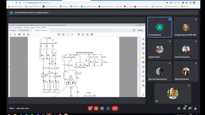Screen dimensions: 205x115
Task: Open the three-dot more options menu in Meet controls
Action: [x=108, y=108]
